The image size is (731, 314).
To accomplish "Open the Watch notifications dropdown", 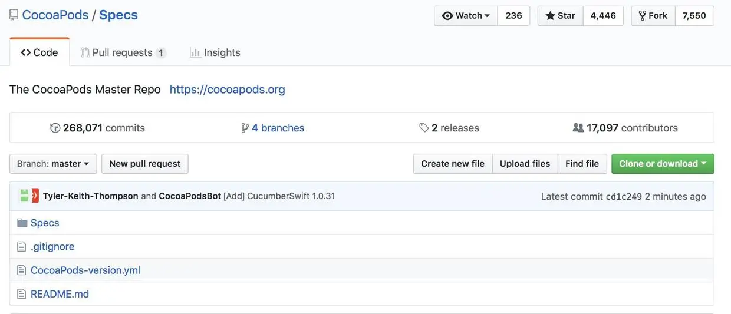I will pos(466,16).
